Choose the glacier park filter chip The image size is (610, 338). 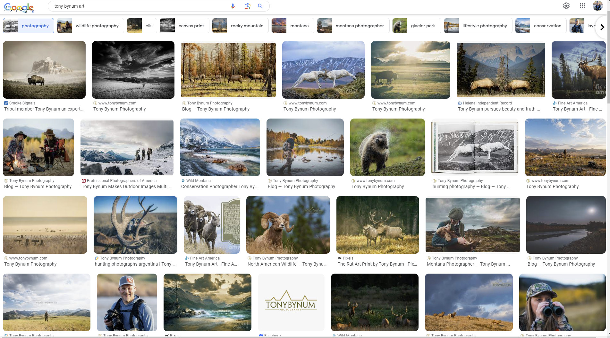click(417, 26)
